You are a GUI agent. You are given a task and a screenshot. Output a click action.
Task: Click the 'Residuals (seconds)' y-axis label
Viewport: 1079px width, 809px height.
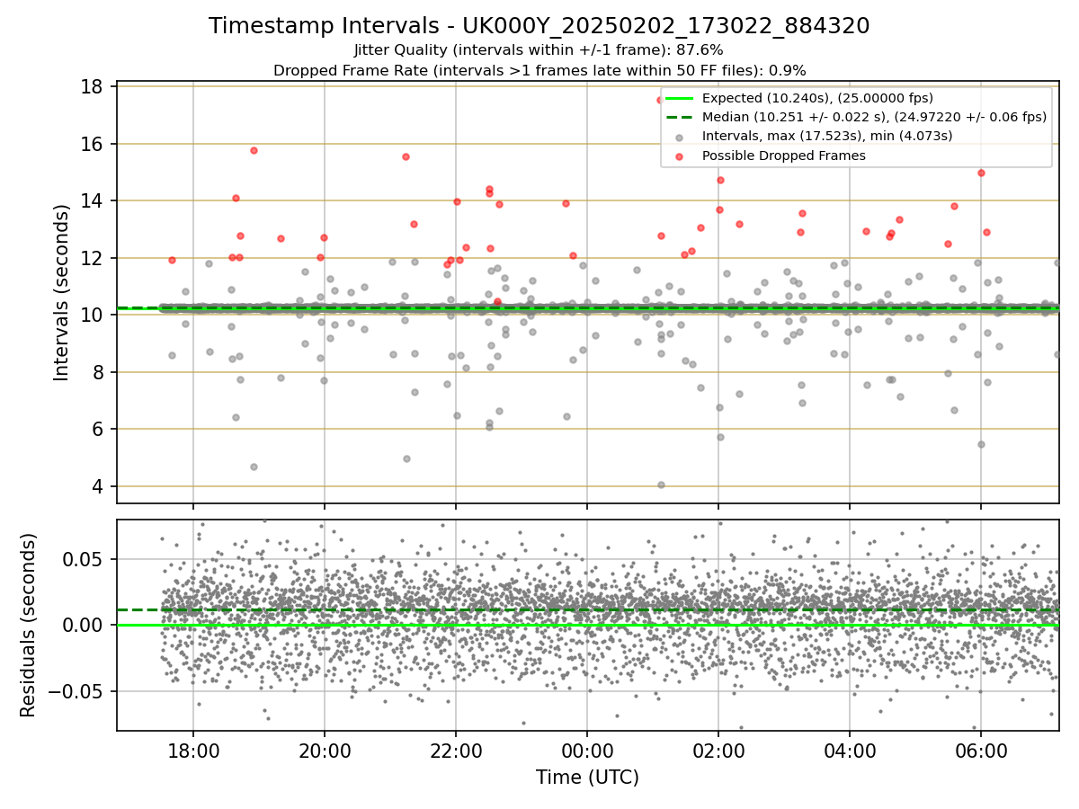(x=29, y=625)
